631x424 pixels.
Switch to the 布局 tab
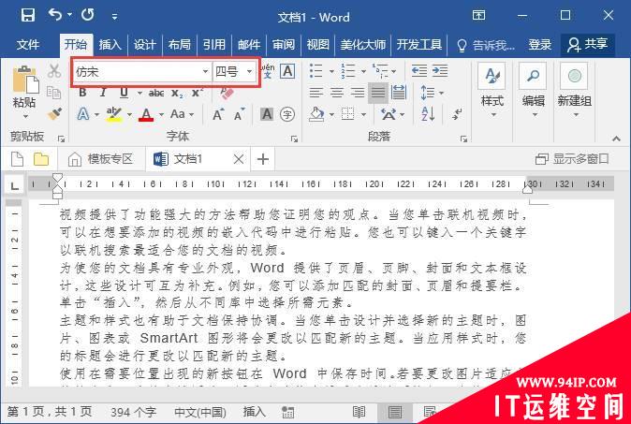pyautogui.click(x=179, y=44)
